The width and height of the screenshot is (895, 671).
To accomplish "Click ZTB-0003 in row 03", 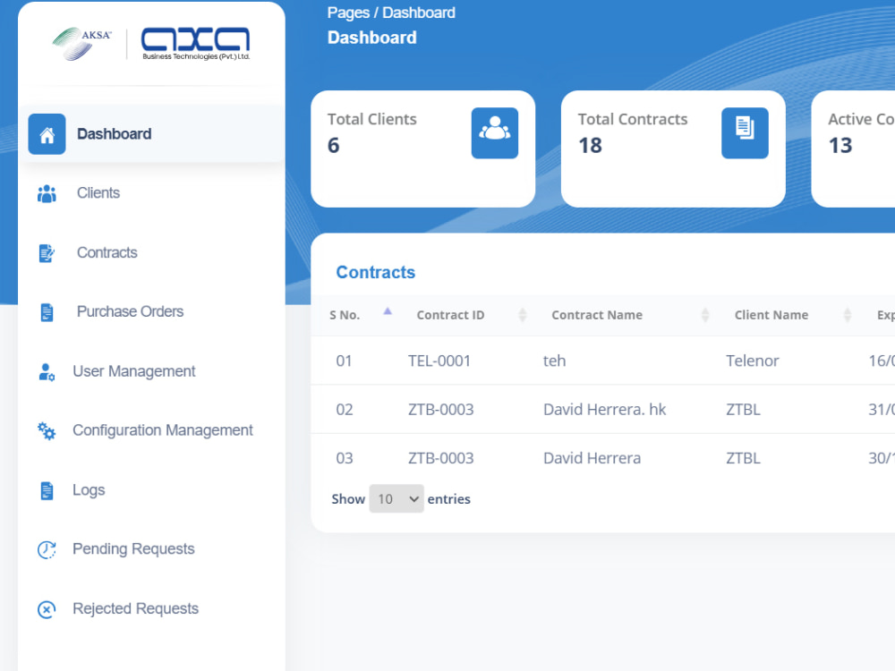I will click(440, 457).
